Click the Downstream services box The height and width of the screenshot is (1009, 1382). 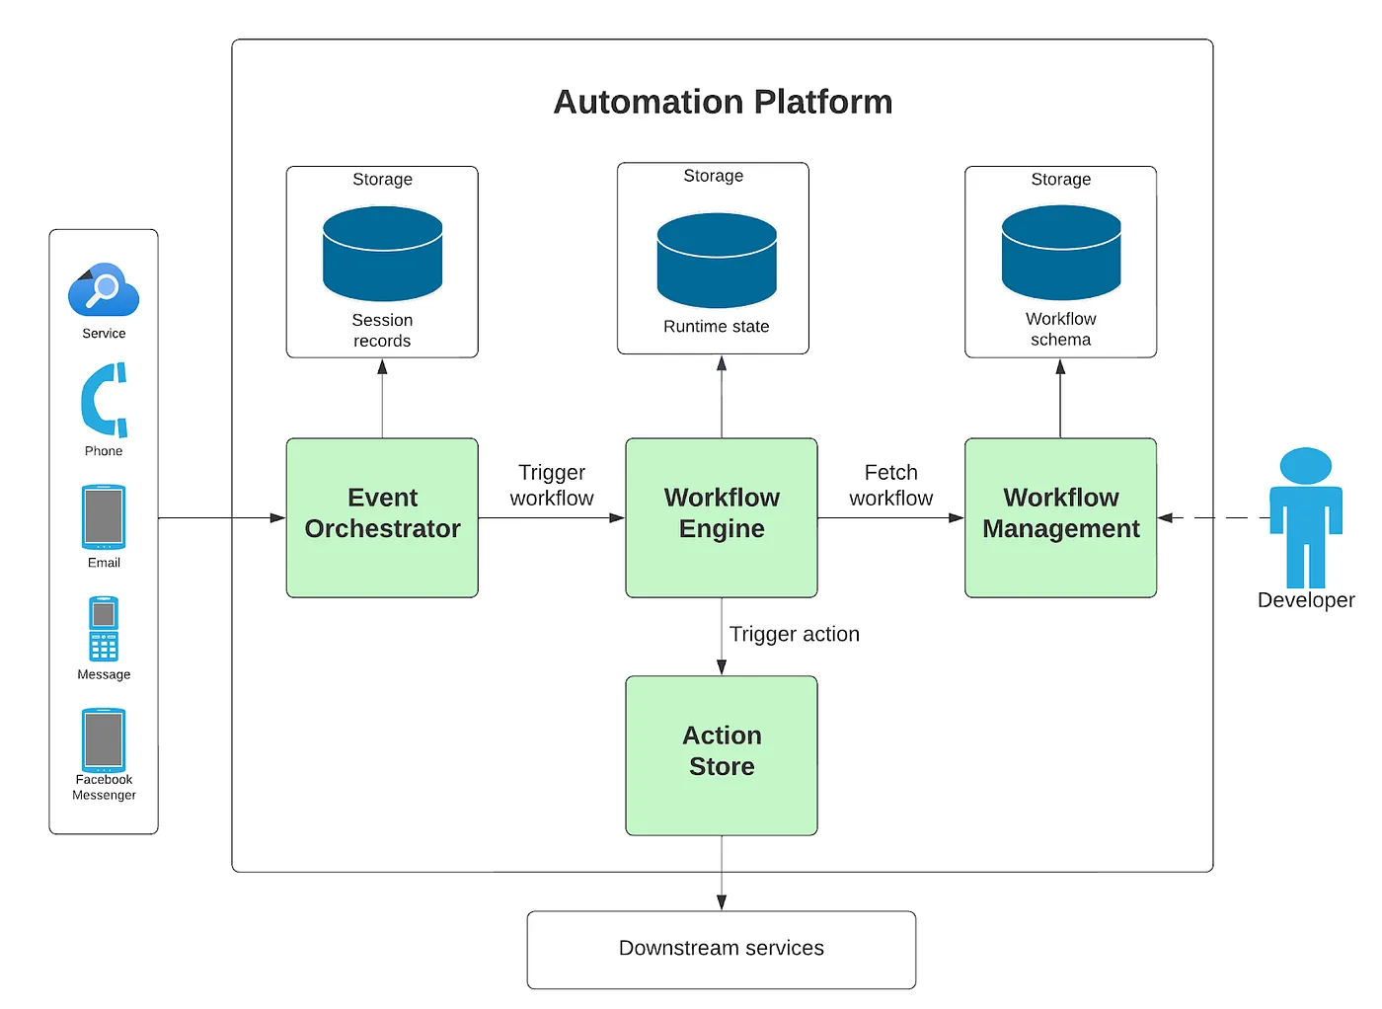click(721, 948)
